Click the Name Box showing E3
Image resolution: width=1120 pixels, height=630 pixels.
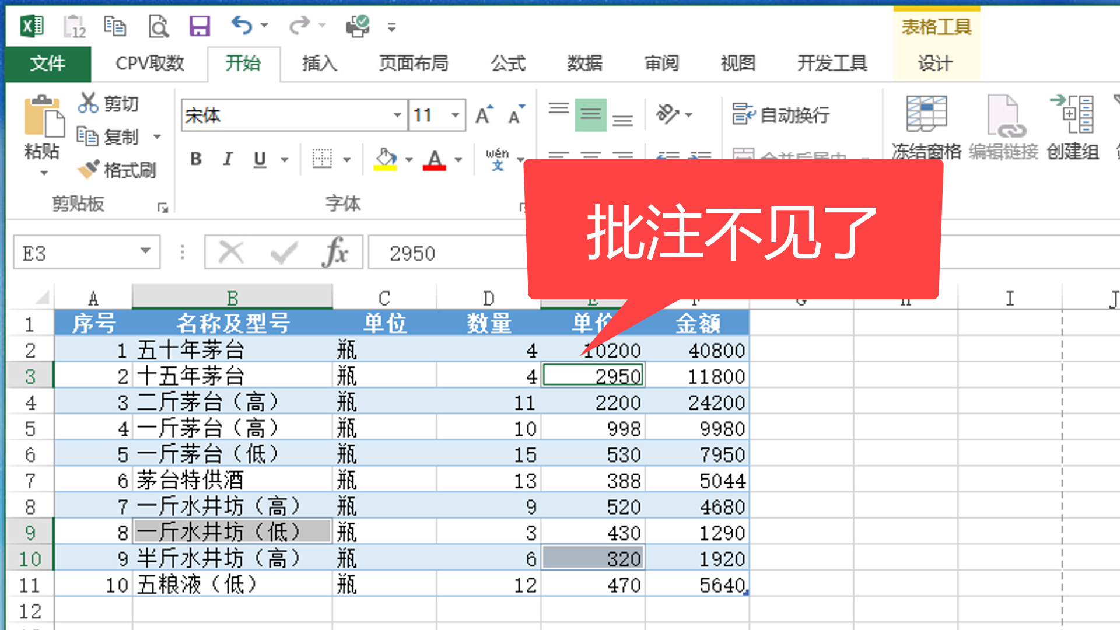point(86,253)
